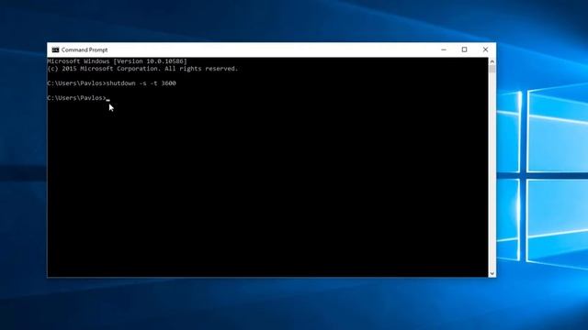This screenshot has height=330, width=588.
Task: Click the vertical scrollbar thumb
Action: 492,70
